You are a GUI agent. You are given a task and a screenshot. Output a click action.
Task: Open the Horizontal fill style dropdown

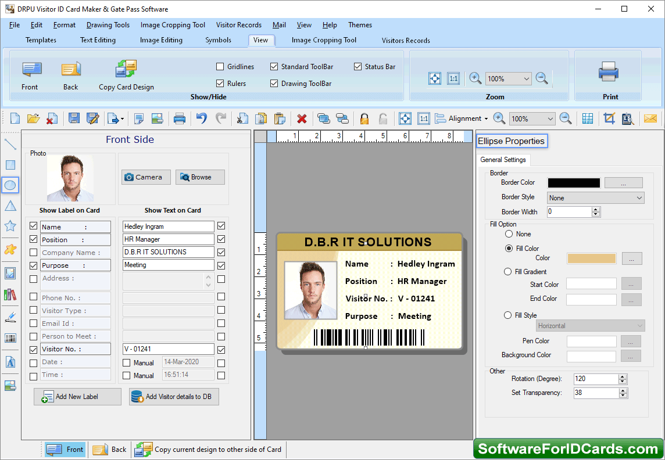point(591,326)
